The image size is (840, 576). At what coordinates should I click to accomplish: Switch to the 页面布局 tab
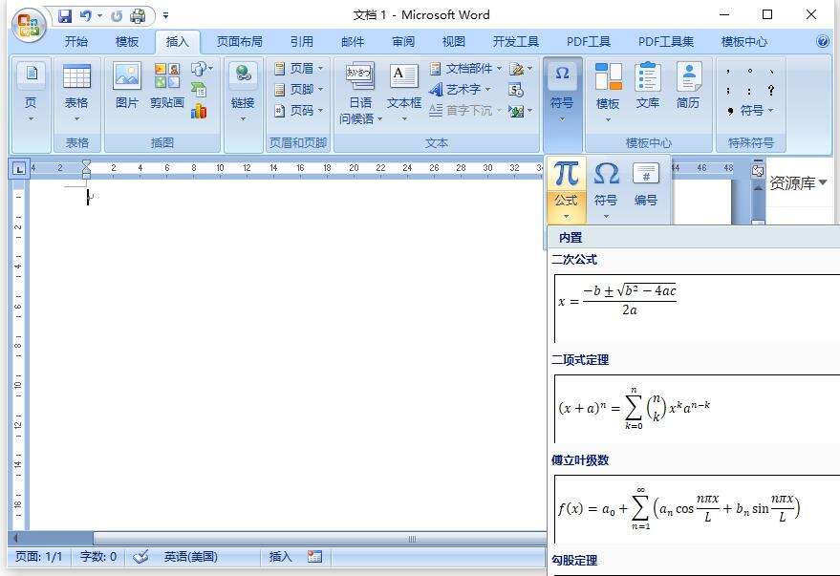point(240,42)
